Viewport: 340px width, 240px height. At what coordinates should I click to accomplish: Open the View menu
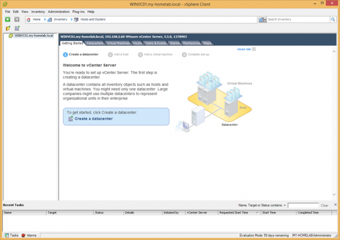pos(25,12)
